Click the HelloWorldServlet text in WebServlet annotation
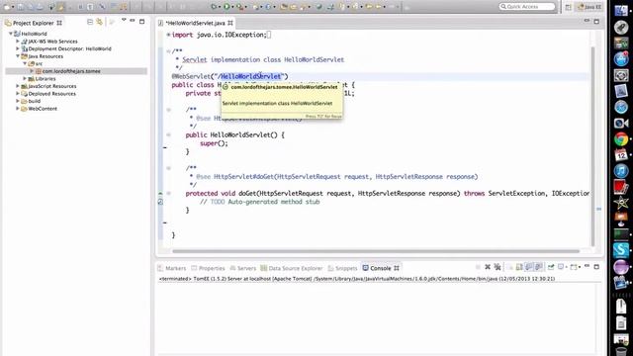This screenshot has width=633, height=356. click(x=250, y=76)
